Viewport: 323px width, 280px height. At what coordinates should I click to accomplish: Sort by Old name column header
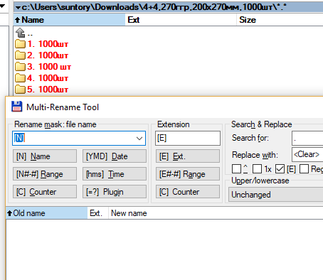click(x=47, y=213)
